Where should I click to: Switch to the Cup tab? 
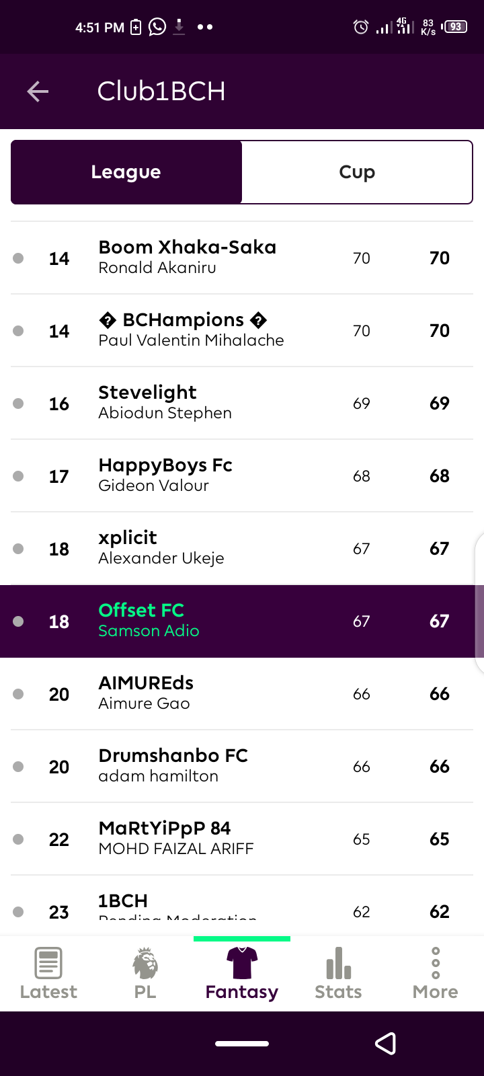click(x=357, y=172)
